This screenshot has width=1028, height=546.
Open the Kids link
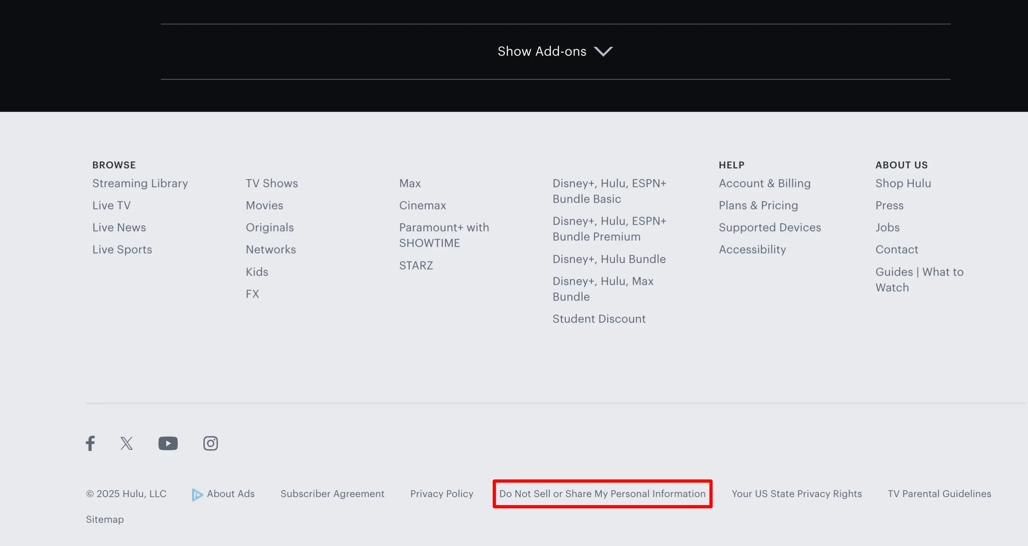point(257,272)
